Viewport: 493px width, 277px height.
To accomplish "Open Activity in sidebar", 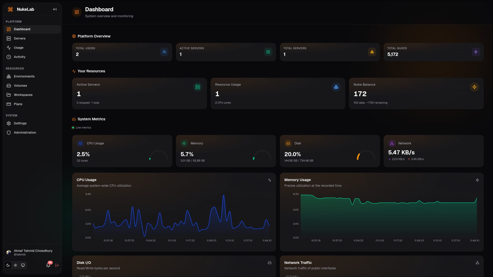I will 32,57.
